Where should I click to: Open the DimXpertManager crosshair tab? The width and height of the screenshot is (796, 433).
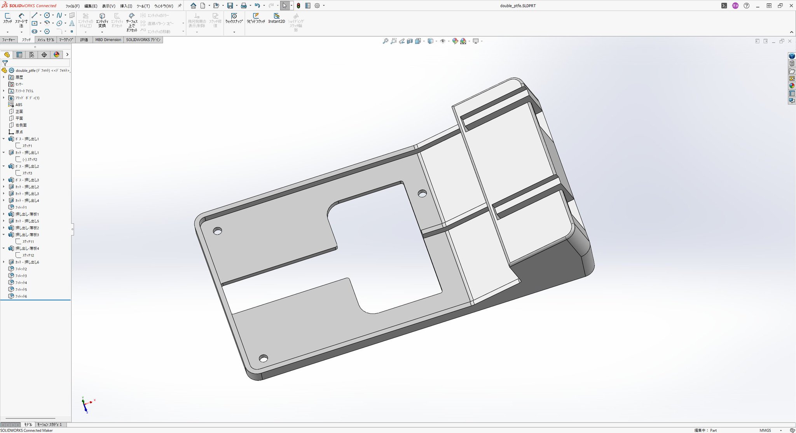[x=44, y=55]
